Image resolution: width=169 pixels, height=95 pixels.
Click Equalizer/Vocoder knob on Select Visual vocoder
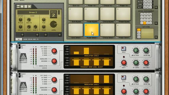pyautogui.click(x=54, y=61)
